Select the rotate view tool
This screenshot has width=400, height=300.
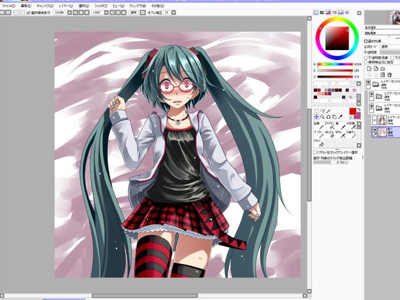pyautogui.click(x=328, y=117)
